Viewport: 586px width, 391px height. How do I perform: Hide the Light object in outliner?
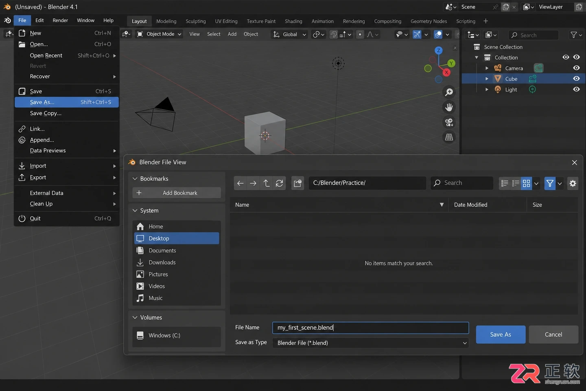(x=576, y=89)
